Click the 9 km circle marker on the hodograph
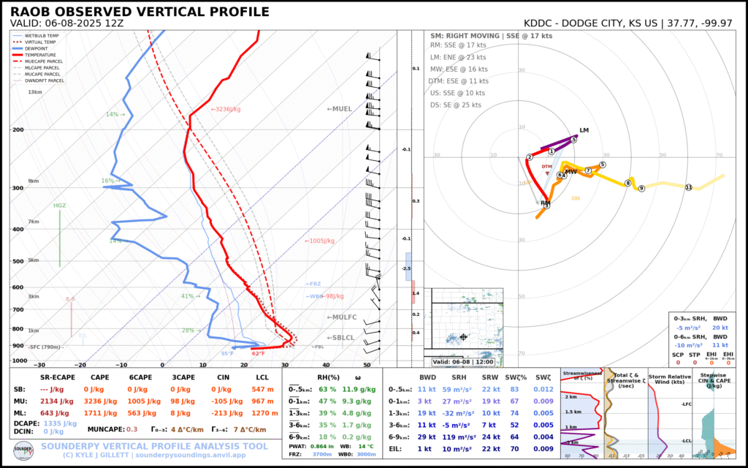 coord(641,189)
